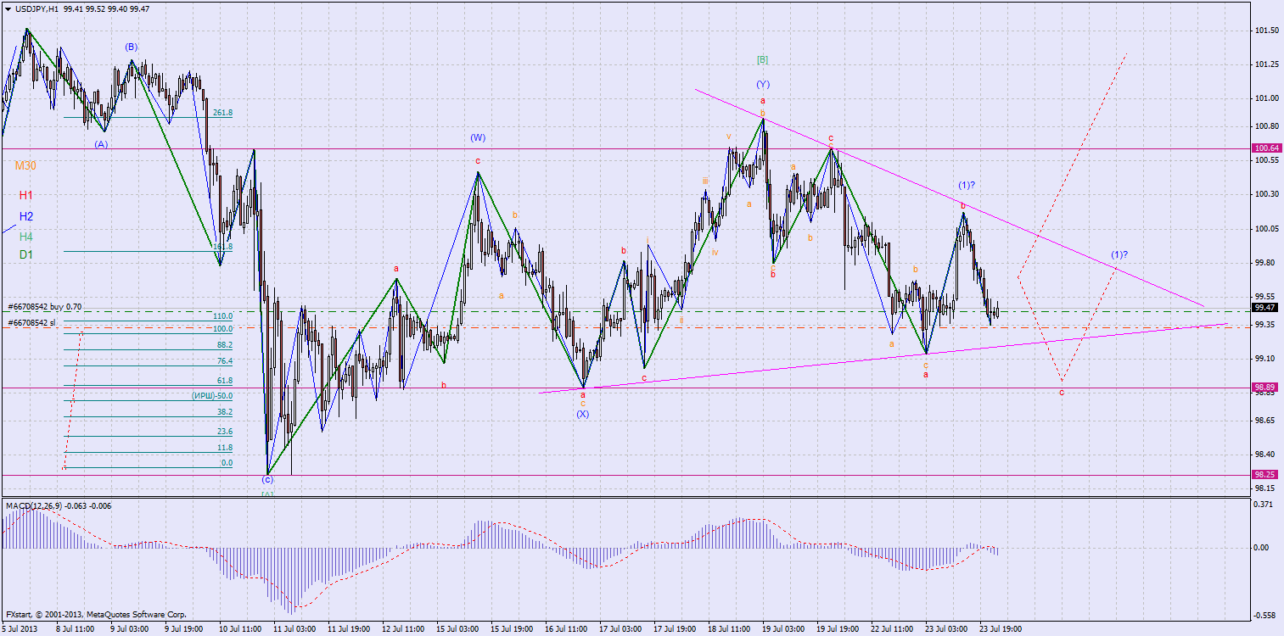Click the (ИРШ)-50.0 Fibonacci level label

point(211,396)
